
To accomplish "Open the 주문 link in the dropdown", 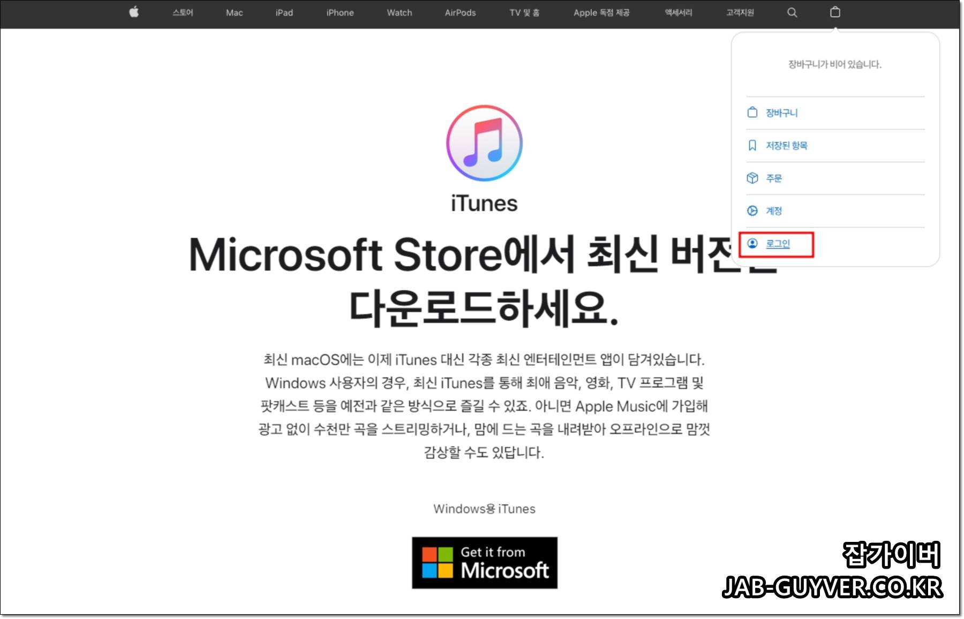I will coord(773,178).
